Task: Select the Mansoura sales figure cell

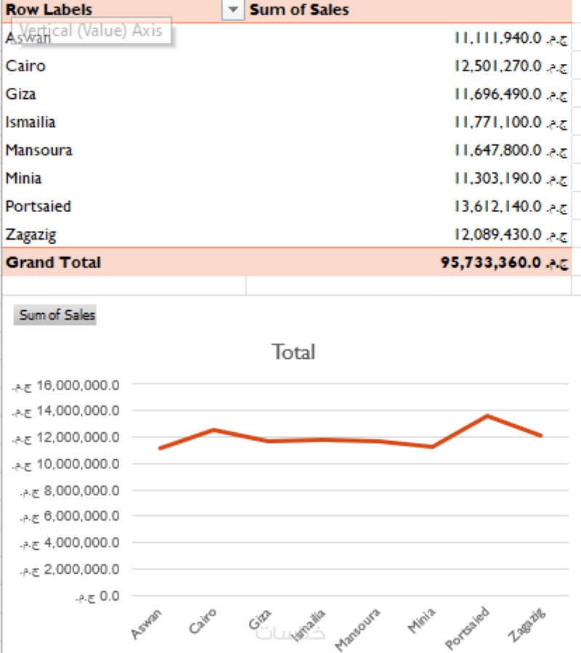Action: point(508,150)
